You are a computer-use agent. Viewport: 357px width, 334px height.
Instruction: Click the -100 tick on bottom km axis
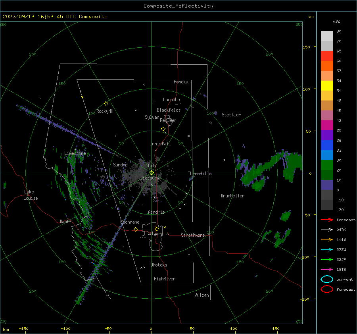[x=65, y=329]
